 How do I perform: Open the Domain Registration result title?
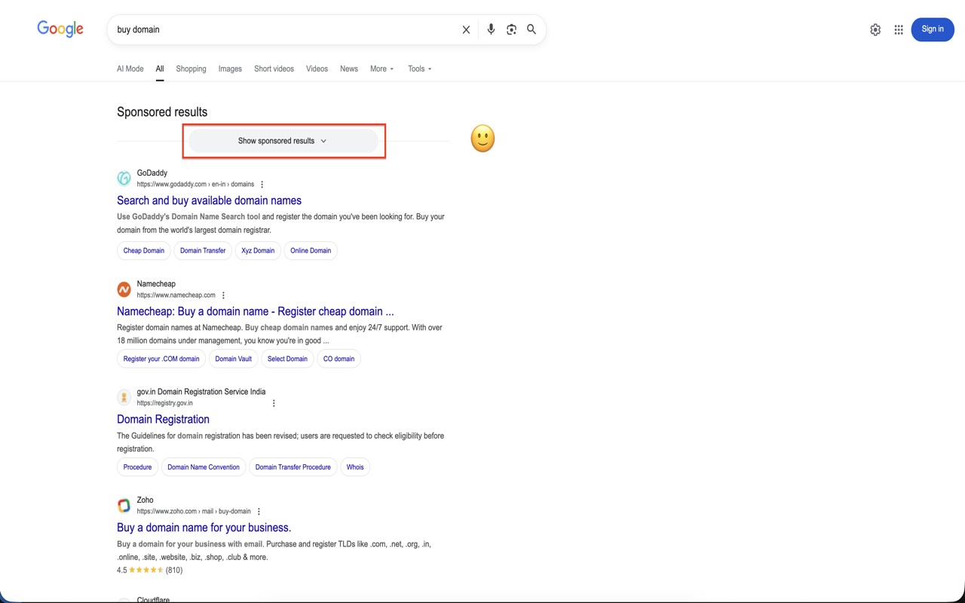(x=163, y=419)
